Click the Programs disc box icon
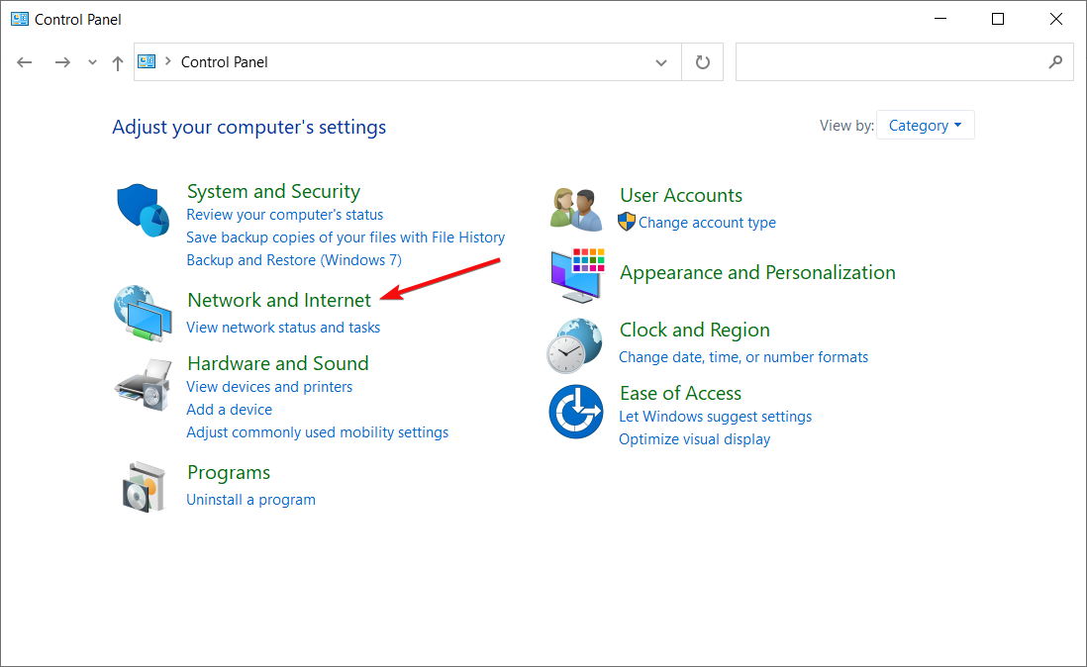This screenshot has height=667, width=1087. click(143, 485)
